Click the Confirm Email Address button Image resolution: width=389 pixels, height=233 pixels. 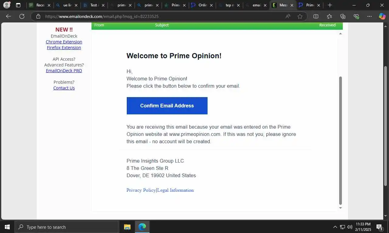(x=167, y=106)
